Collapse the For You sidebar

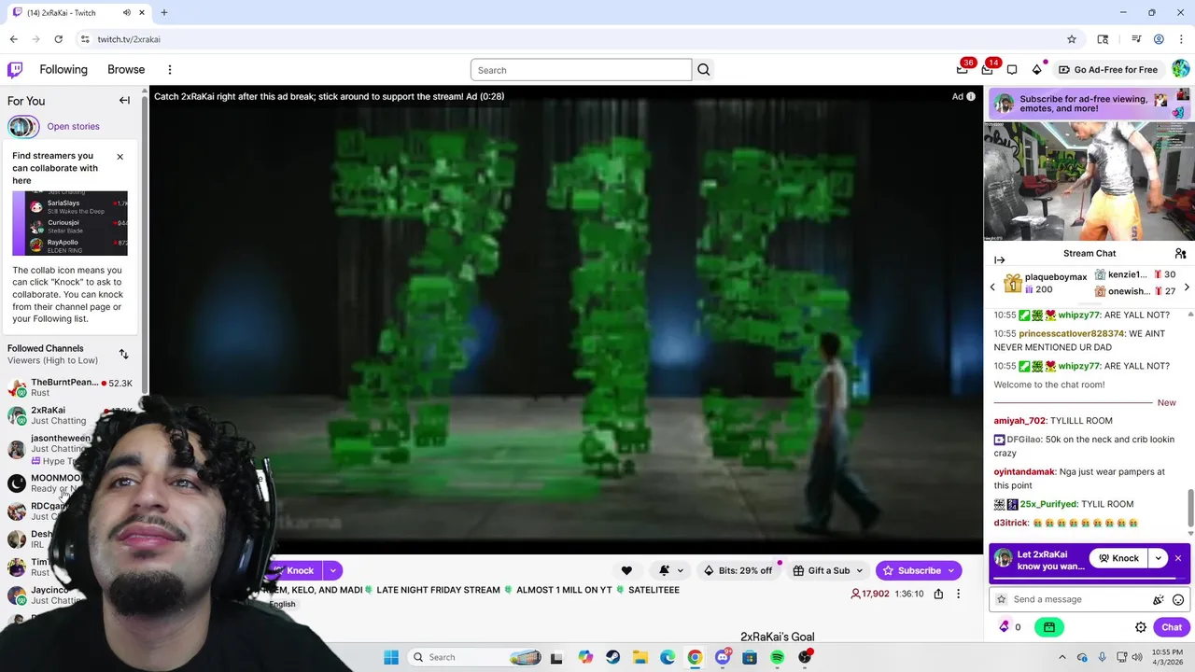(x=124, y=101)
